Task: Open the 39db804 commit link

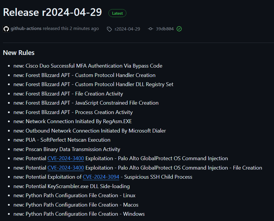Action: [x=165, y=29]
